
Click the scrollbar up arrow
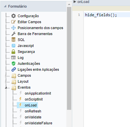pyautogui.click(x=69, y=4)
